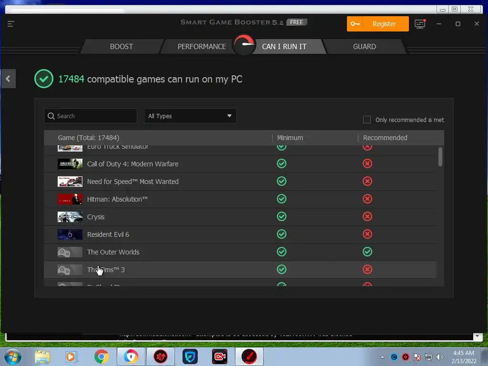Click Call of Duty 4 recommended cross icon

(x=367, y=164)
